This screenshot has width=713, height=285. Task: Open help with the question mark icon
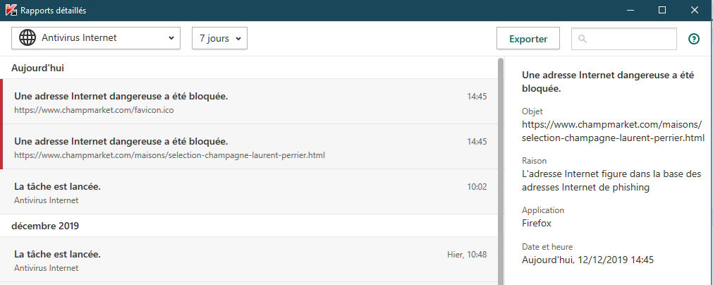tap(693, 39)
